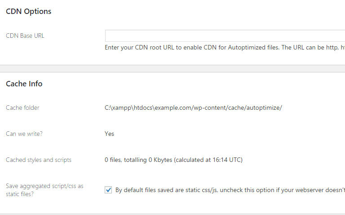Click the gray divider between CDN and Cache sections

point(172,68)
